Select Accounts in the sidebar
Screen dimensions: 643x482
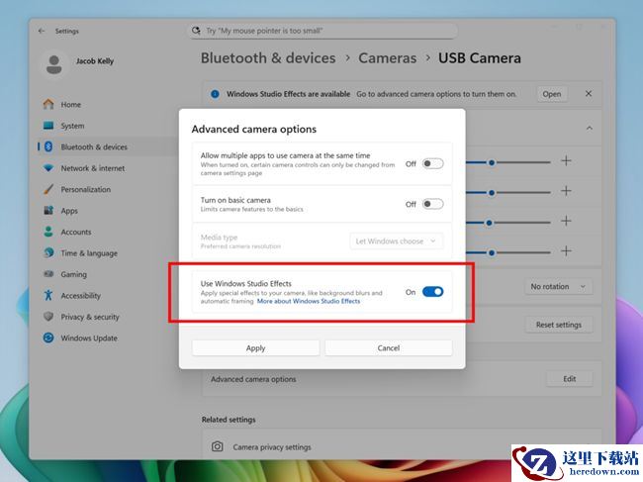(76, 232)
